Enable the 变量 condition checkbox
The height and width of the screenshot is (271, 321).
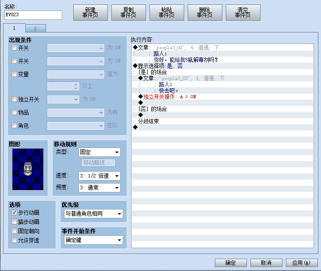tap(14, 74)
